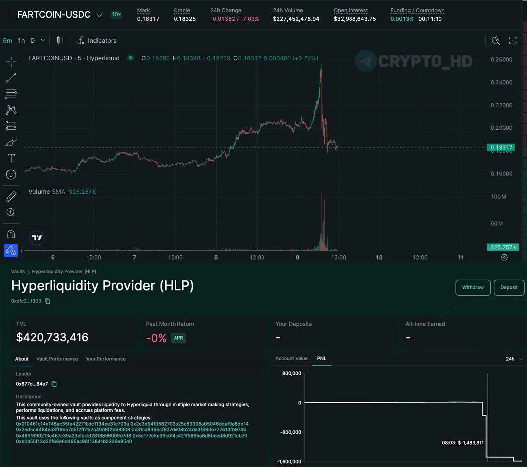Select the crosshair cursor tool
527x467 pixels.
11,62
